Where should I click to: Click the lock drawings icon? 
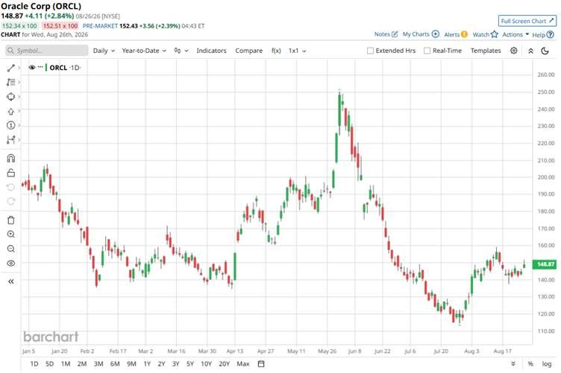[10, 173]
